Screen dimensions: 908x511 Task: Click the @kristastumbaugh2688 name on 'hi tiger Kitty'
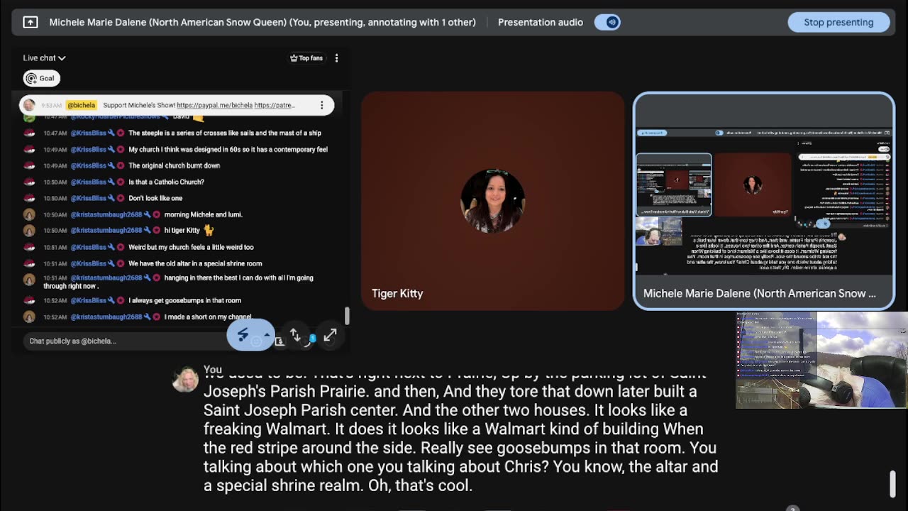tap(106, 231)
